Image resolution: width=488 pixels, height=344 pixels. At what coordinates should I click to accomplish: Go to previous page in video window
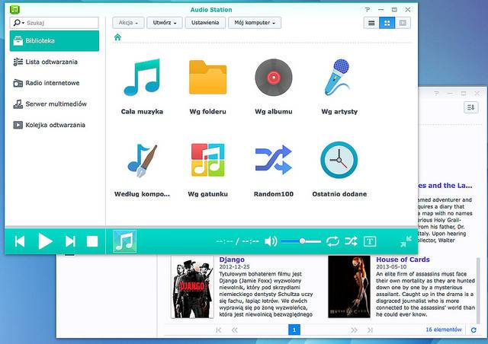pos(235,330)
